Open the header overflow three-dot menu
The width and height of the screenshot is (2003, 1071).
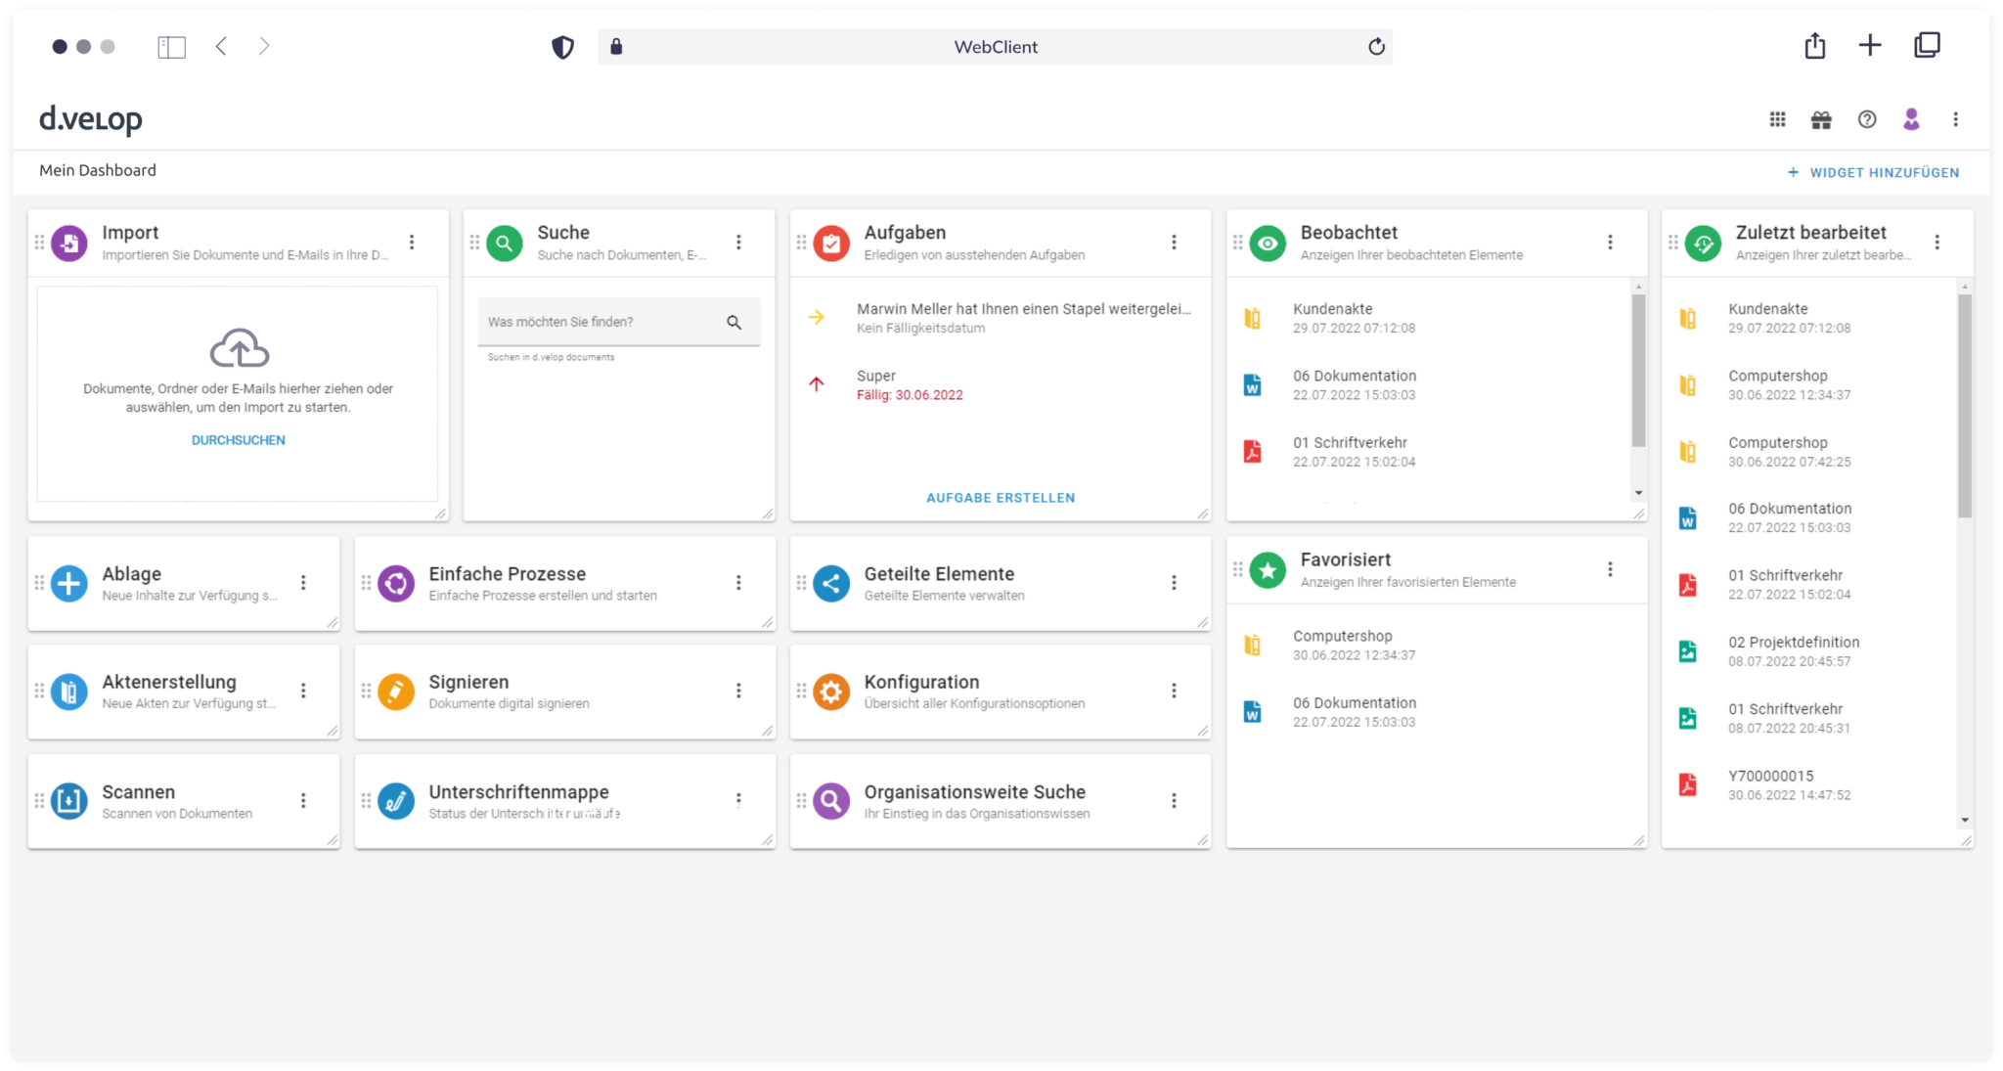pos(1955,119)
